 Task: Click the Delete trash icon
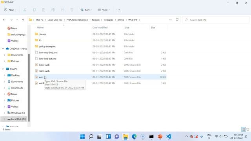click(x=72, y=10)
